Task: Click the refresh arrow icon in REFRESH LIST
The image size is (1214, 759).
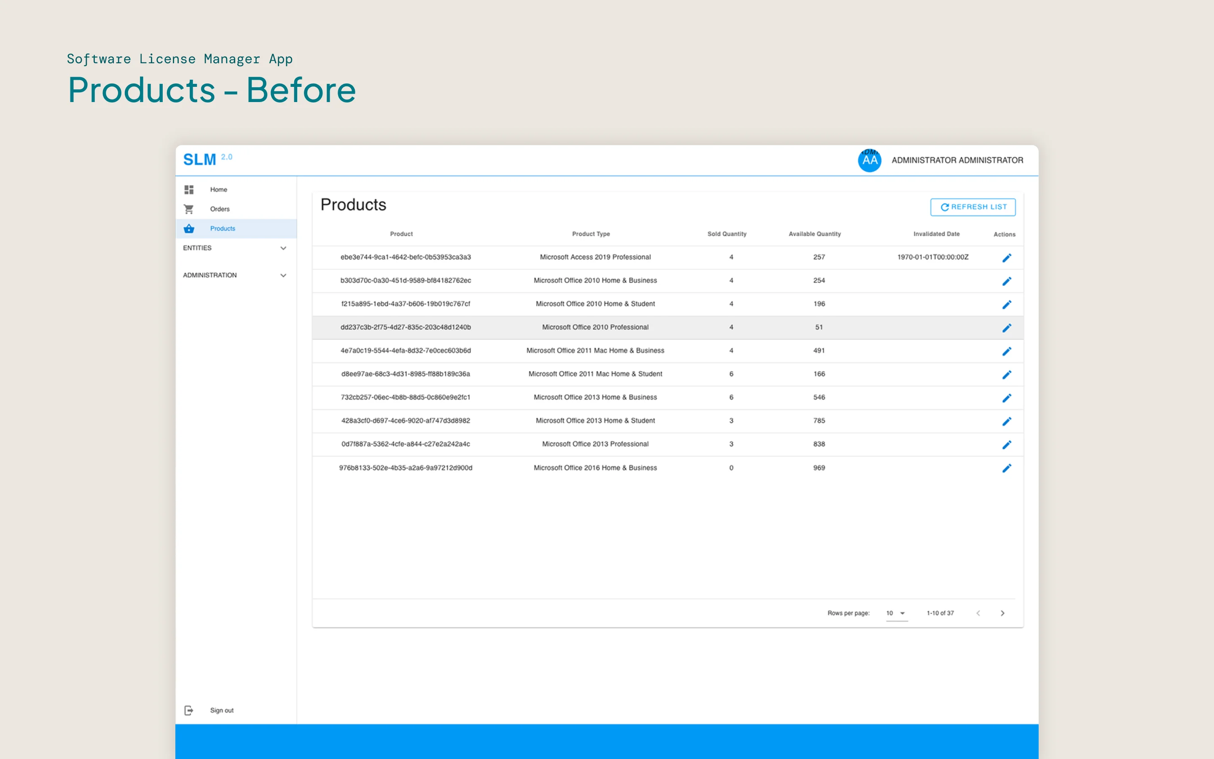Action: point(945,207)
